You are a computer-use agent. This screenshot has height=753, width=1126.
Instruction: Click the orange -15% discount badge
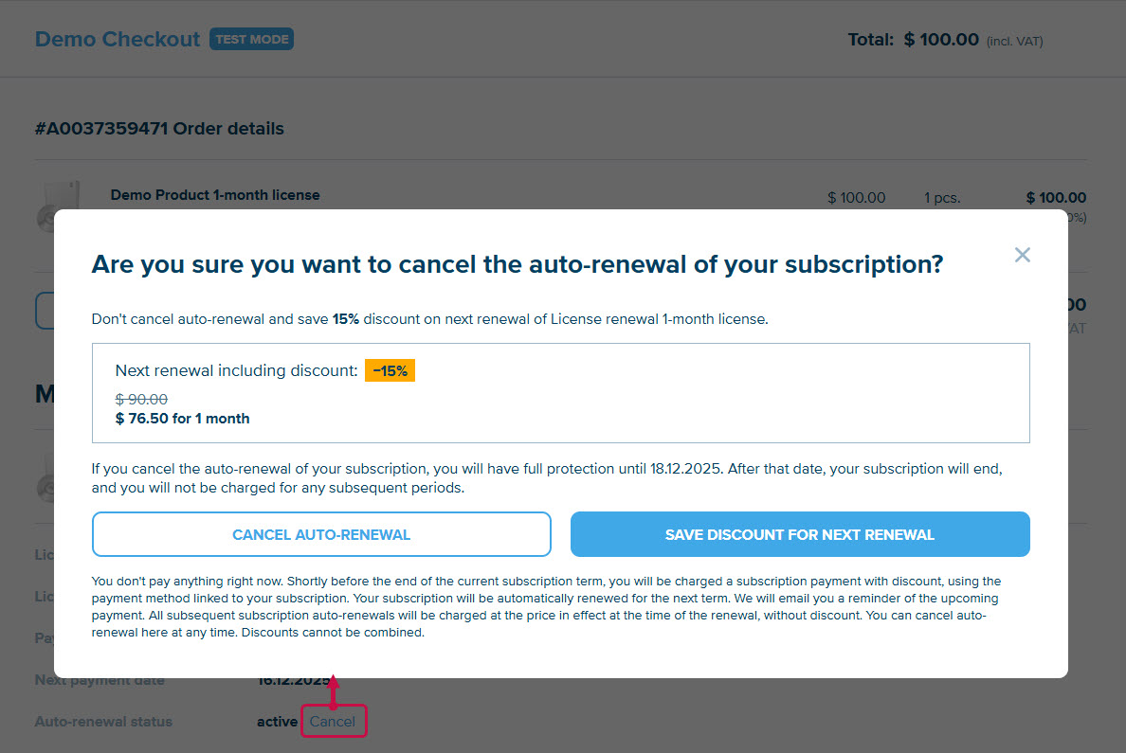(x=390, y=371)
